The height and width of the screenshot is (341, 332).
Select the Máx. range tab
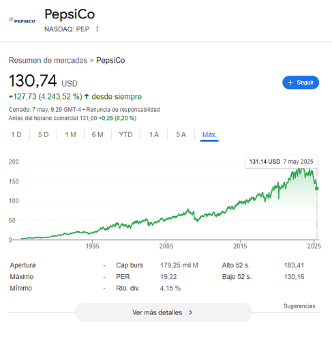(209, 134)
